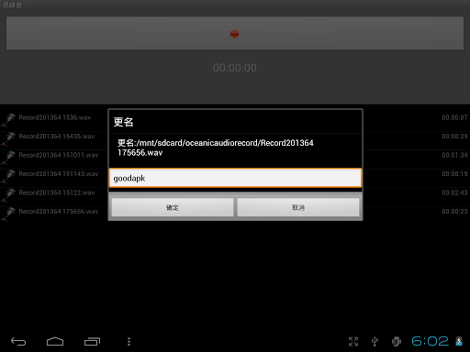Screen dimensions: 470x352
Task: Tap the Android back navigation button
Action: (x=18, y=341)
